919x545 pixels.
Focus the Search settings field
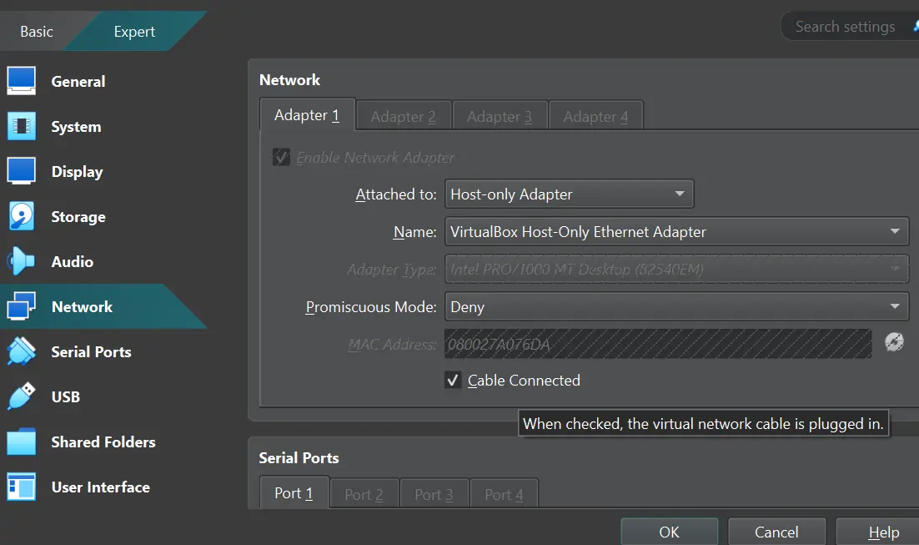(x=845, y=27)
